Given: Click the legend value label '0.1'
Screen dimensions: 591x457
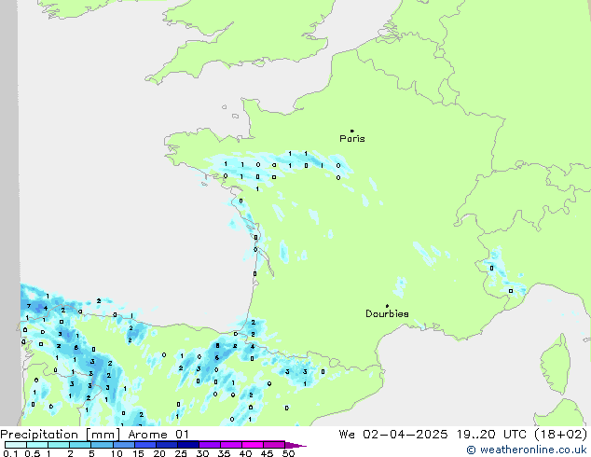Looking at the screenshot, I should [11, 453].
